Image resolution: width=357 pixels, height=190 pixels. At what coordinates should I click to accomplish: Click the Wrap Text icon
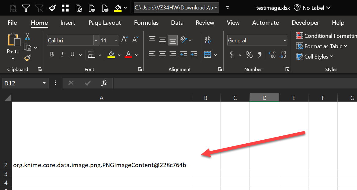click(208, 40)
